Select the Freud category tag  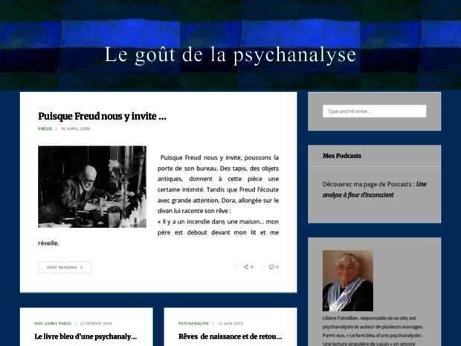click(45, 128)
